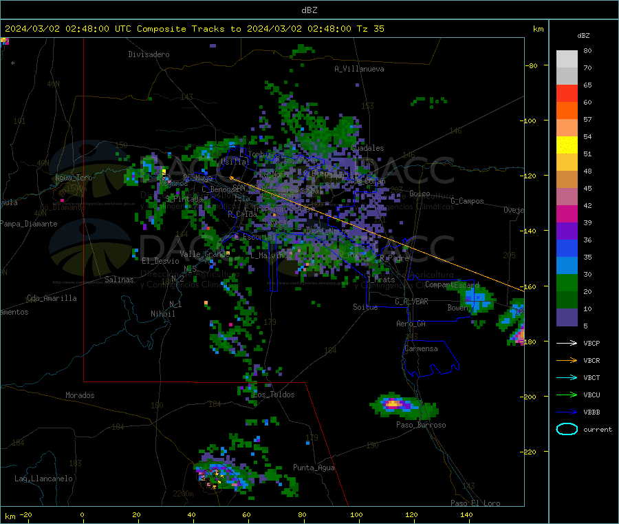Viewport: 619px width, 524px height.
Task: Click the 'Cda_Amarilla' map label
Action: click(x=52, y=298)
